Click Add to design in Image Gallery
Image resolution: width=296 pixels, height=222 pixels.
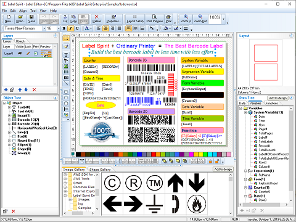[x=223, y=169]
